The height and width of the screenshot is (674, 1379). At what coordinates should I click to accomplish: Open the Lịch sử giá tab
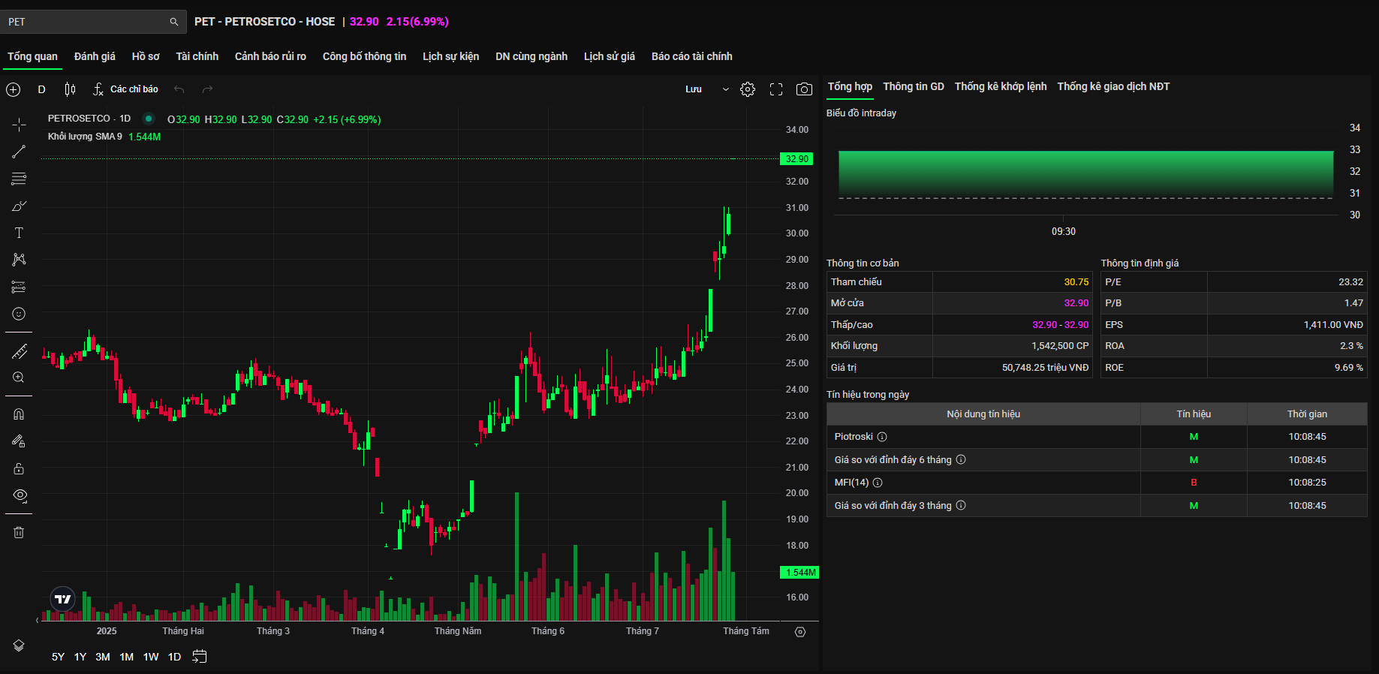tap(610, 56)
